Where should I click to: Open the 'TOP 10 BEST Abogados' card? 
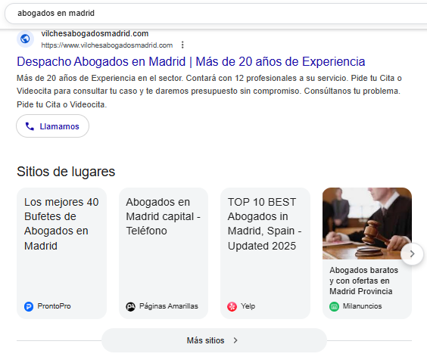coord(265,253)
